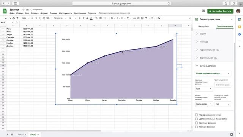
Task: Open Google Keep in side panel
Action: 240,27
